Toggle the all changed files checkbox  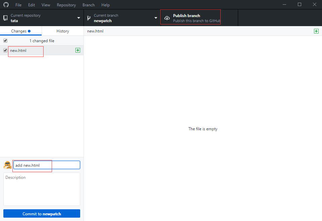[x=5, y=41]
